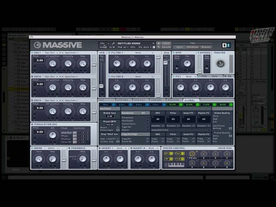Toggle Use Preset Setting checkbox
Viewport: 276px width, 207px height.
pos(230,129)
